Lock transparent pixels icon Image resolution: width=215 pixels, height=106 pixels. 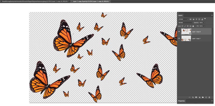(x=182, y=26)
